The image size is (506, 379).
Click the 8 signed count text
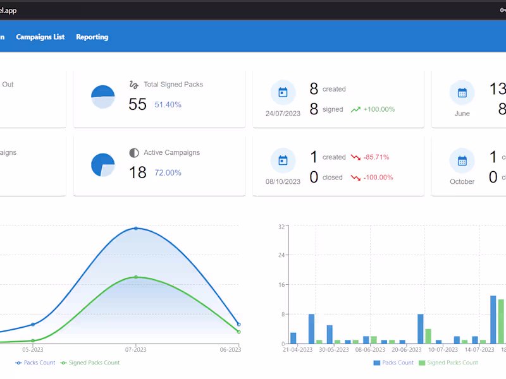click(x=326, y=109)
